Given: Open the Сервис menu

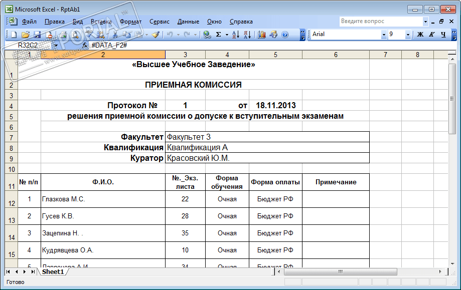Looking at the screenshot, I should pyautogui.click(x=160, y=22).
